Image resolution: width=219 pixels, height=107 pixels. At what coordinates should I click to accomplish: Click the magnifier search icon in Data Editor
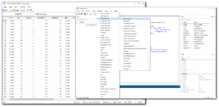point(28,10)
